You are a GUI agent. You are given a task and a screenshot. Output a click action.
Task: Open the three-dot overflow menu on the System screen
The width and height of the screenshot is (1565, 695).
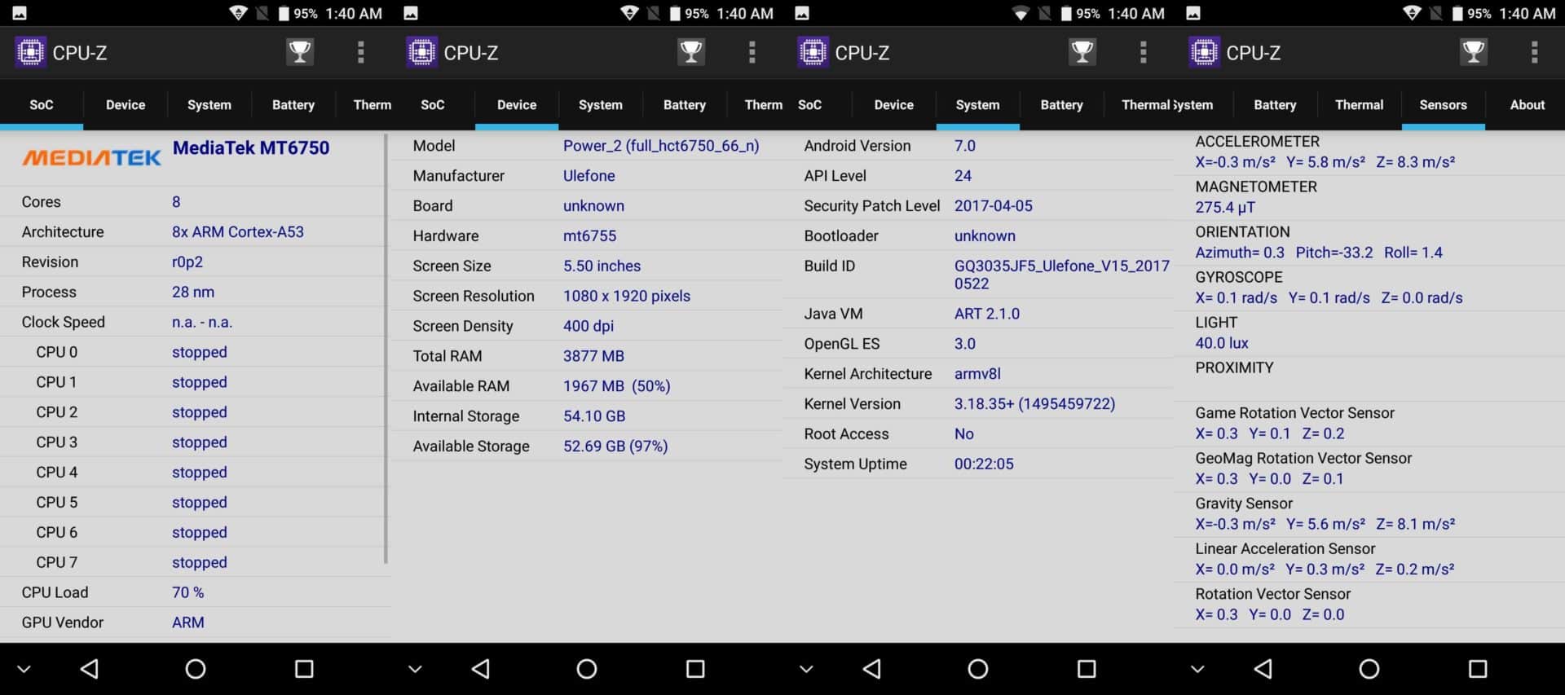(1144, 52)
